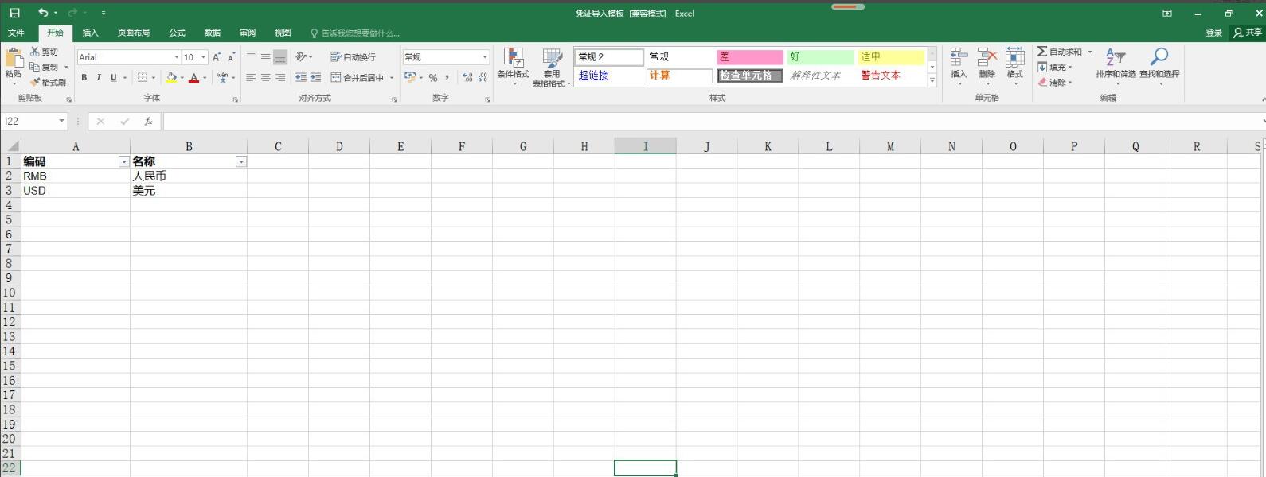Click the Merge and Center (合并后居中) button

358,77
